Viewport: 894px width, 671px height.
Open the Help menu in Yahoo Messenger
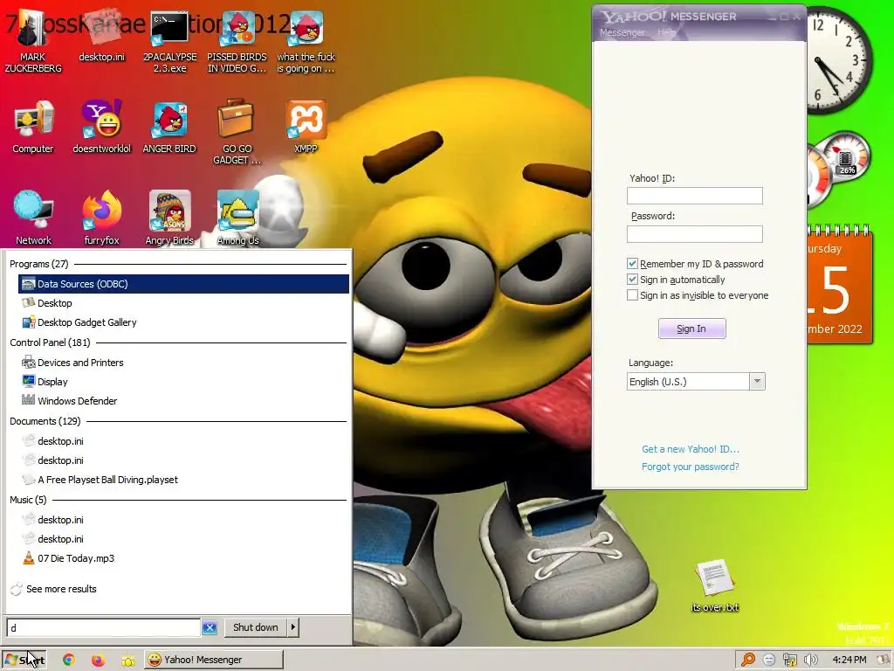click(666, 32)
